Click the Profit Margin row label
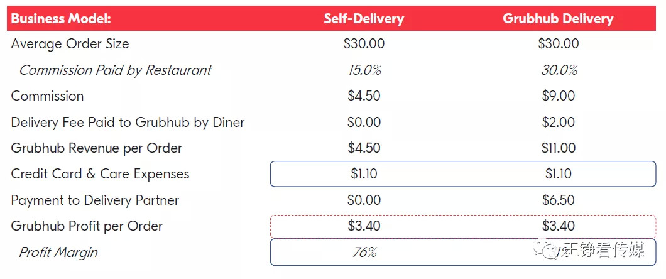Viewport: 666px width, 279px height. [x=58, y=253]
